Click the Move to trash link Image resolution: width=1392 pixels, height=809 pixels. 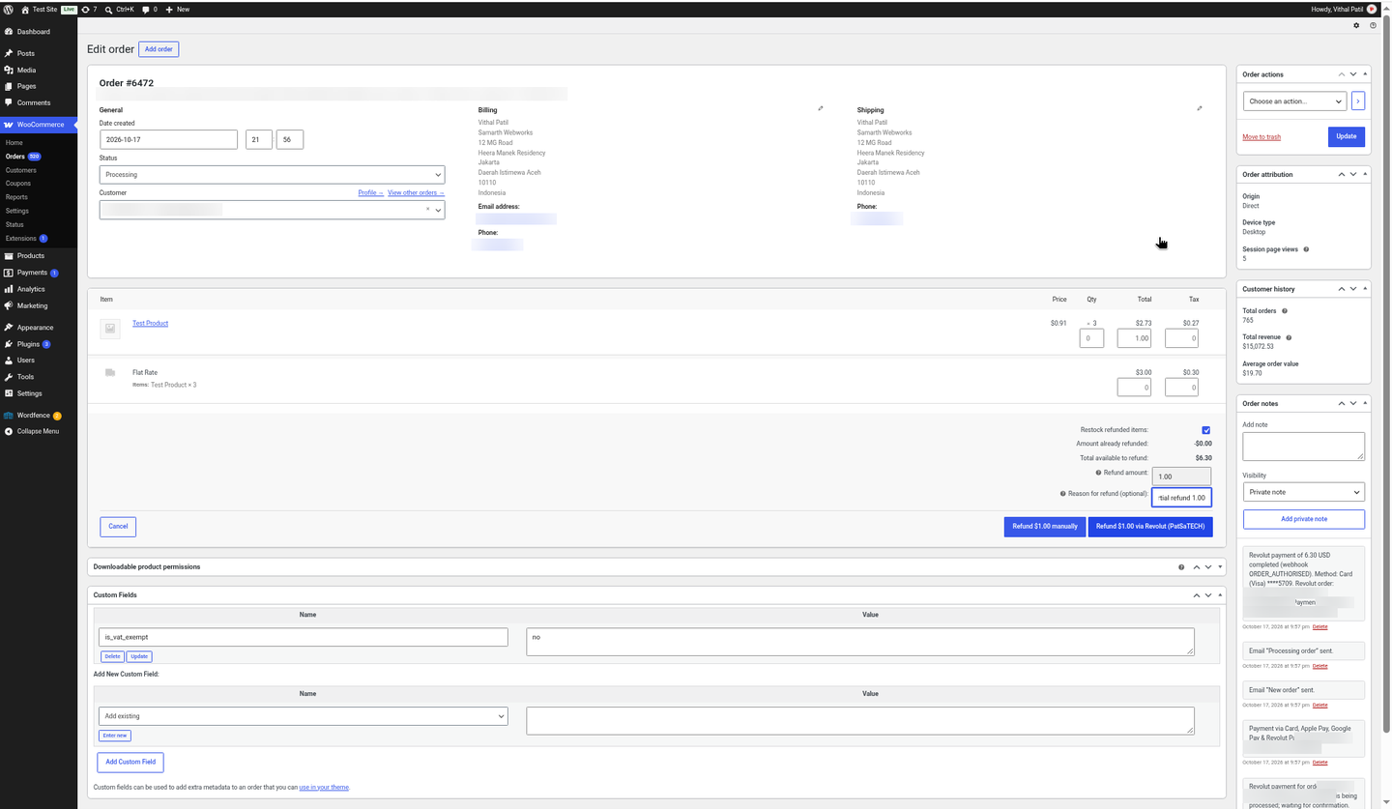[x=1261, y=137]
